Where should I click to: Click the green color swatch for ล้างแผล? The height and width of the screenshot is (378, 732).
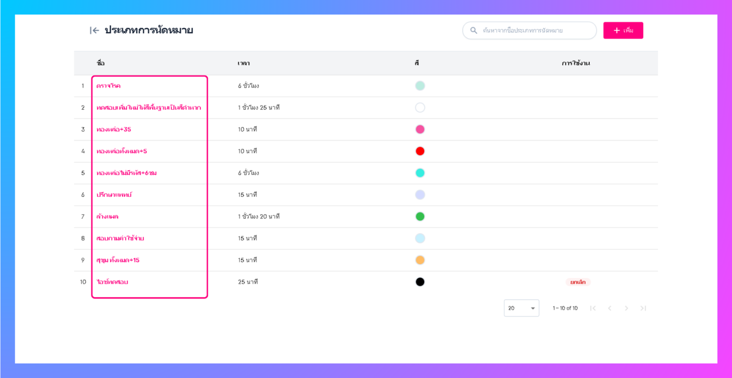[x=420, y=217]
